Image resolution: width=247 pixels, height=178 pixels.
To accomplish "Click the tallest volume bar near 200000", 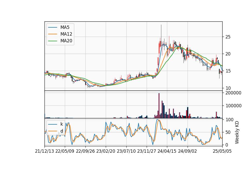I will [159, 106].
